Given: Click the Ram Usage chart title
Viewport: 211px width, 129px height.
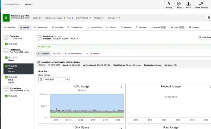Looking at the screenshot, I should [x=171, y=127].
